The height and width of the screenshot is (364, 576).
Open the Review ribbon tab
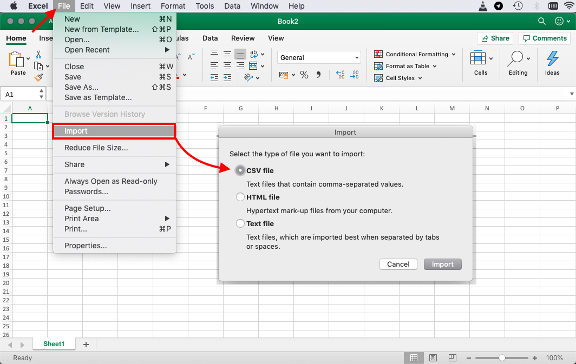point(243,38)
